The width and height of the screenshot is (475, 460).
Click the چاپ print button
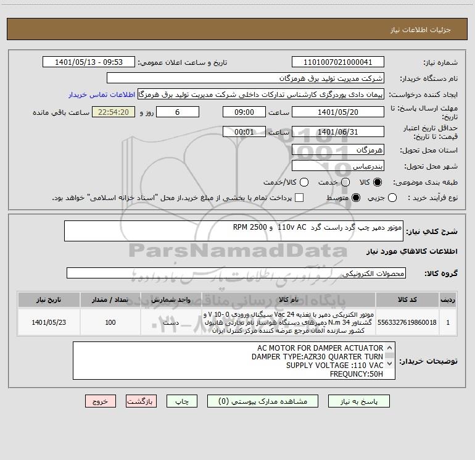point(182,401)
